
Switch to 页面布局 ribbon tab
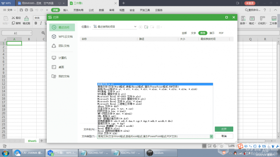pyautogui.click(x=79, y=10)
